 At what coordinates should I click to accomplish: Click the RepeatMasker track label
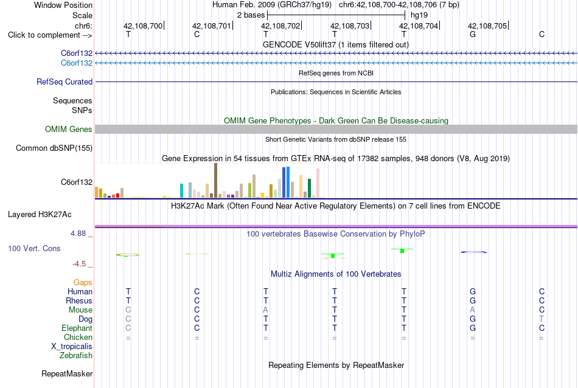click(x=67, y=373)
